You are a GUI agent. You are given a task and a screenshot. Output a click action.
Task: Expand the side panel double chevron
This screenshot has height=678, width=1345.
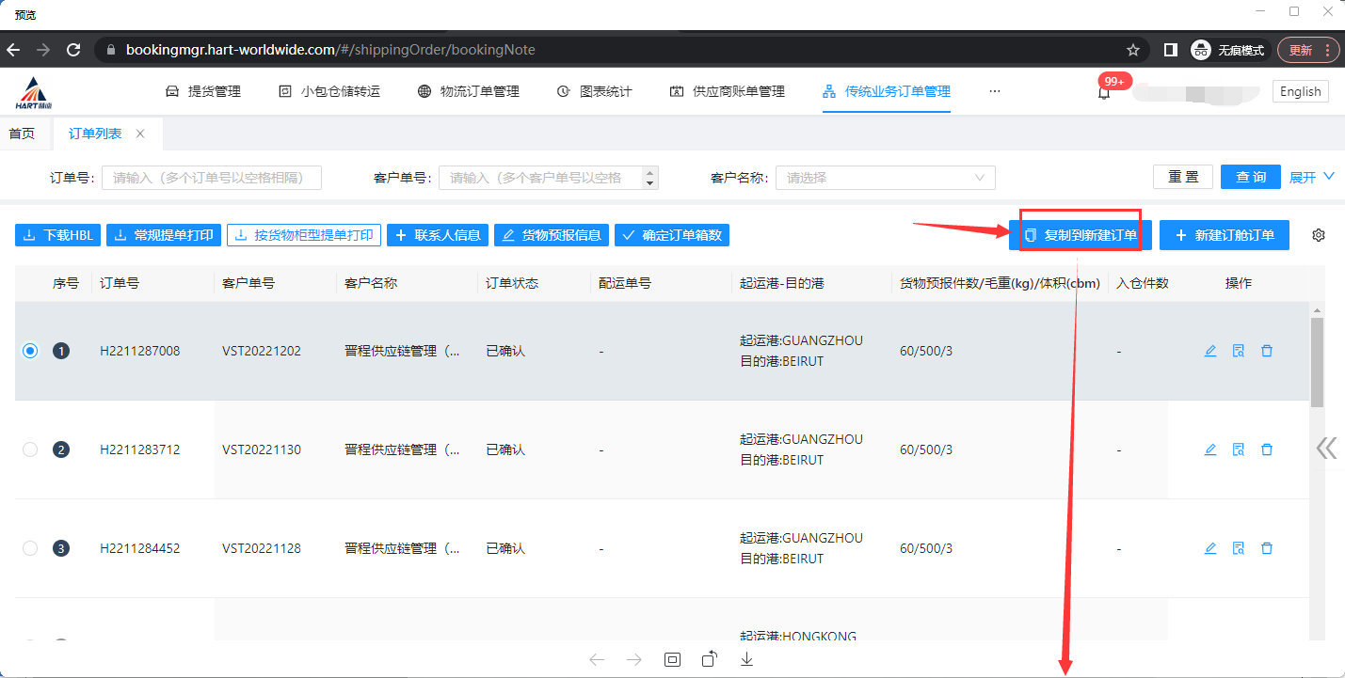(1326, 448)
